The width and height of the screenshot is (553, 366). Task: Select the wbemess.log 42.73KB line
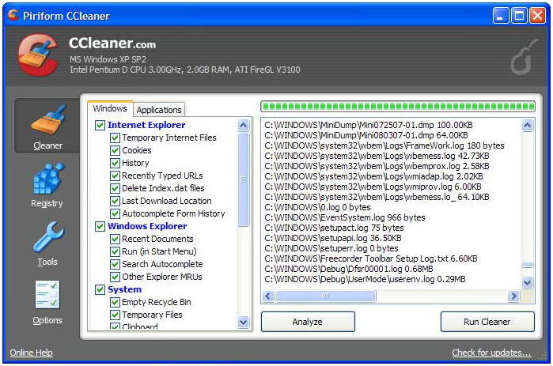pyautogui.click(x=377, y=156)
